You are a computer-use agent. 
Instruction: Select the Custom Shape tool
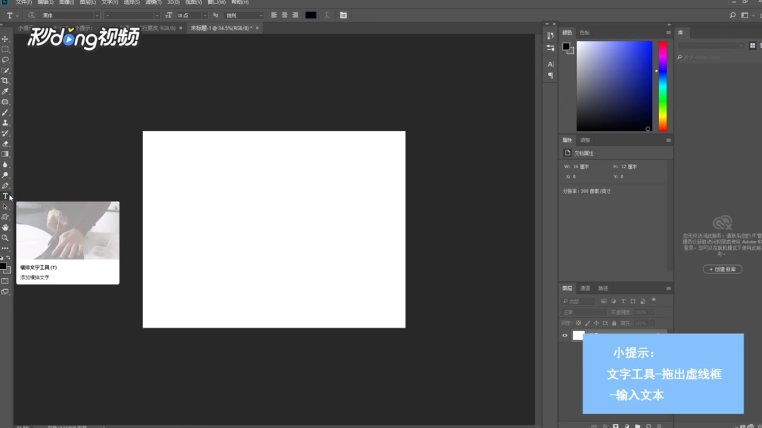[x=5, y=217]
